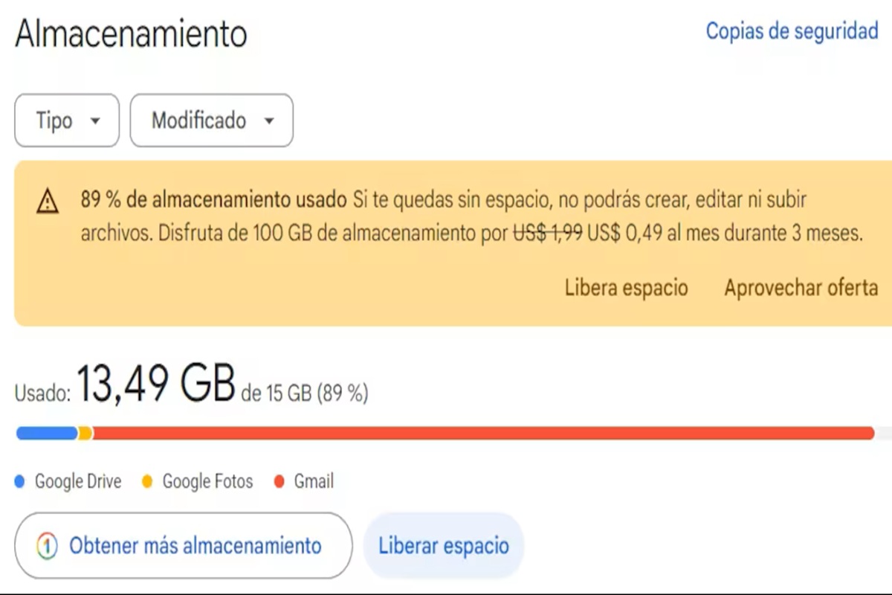Click the Aprovechar oferta link
Viewport: 892px width, 595px height.
(x=801, y=288)
